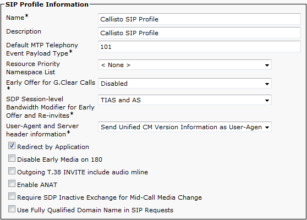The width and height of the screenshot is (307, 220).
Task: Uncheck the Redirect by Application checkbox
Action: coord(12,146)
